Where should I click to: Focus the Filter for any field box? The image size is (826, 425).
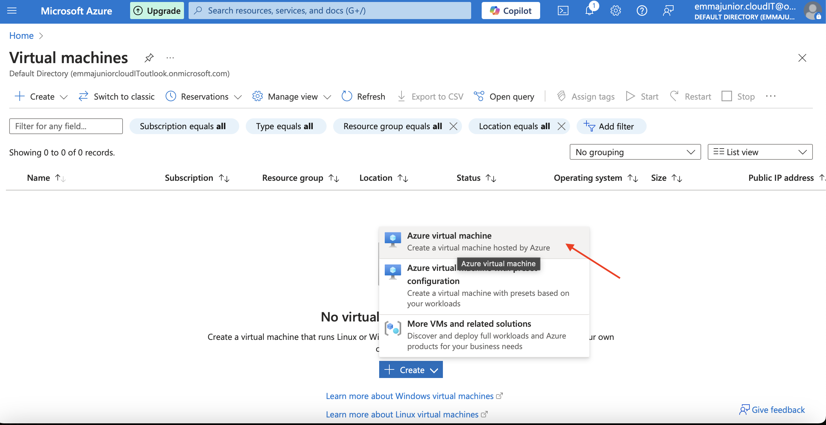[x=66, y=126]
